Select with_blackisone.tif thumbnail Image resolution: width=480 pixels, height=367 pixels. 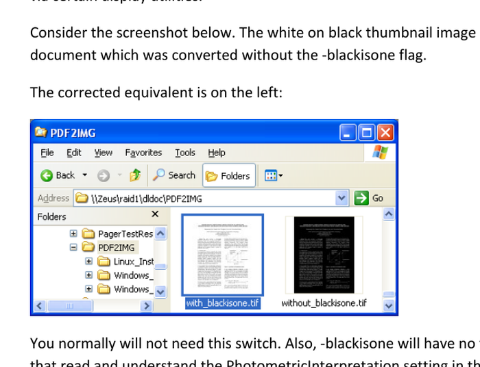coord(223,255)
